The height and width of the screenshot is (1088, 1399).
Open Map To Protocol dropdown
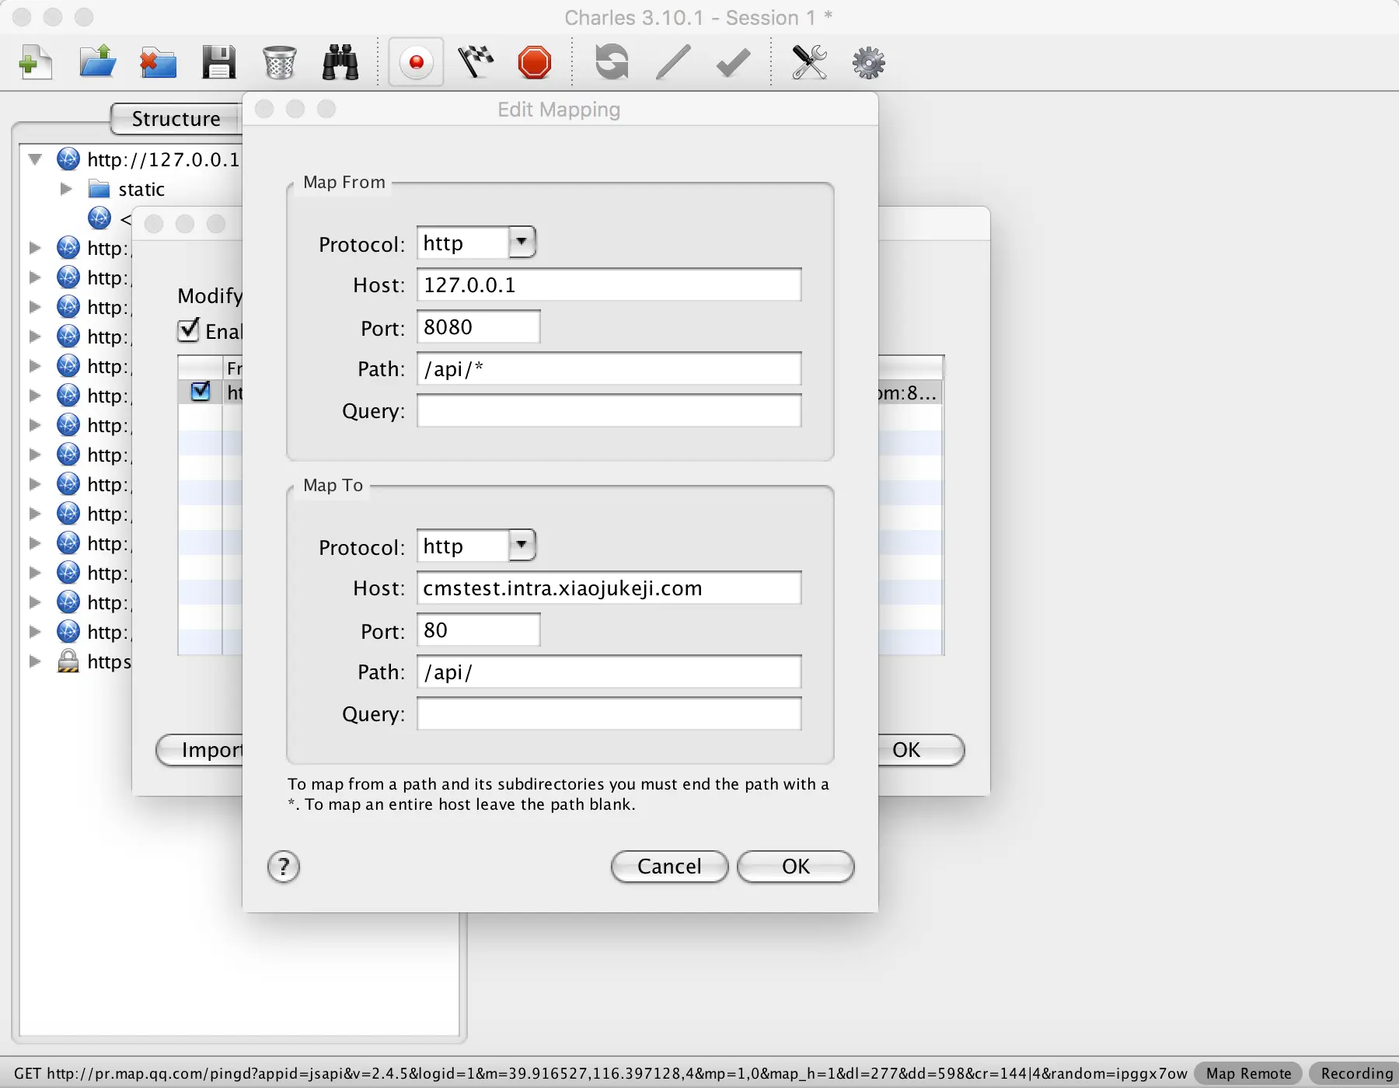[522, 546]
